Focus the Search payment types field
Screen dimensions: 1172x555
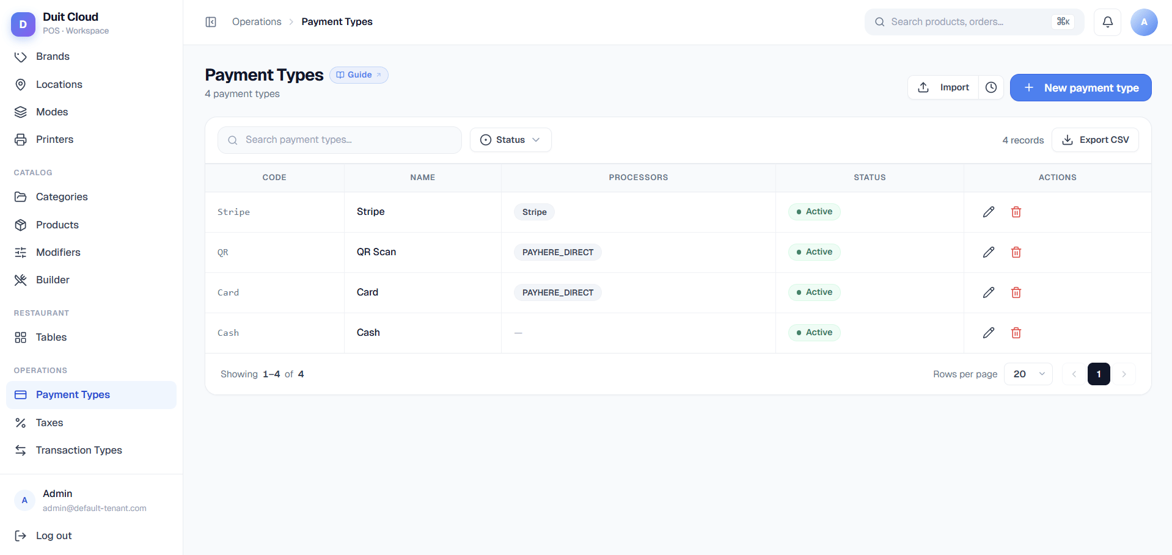pos(340,140)
